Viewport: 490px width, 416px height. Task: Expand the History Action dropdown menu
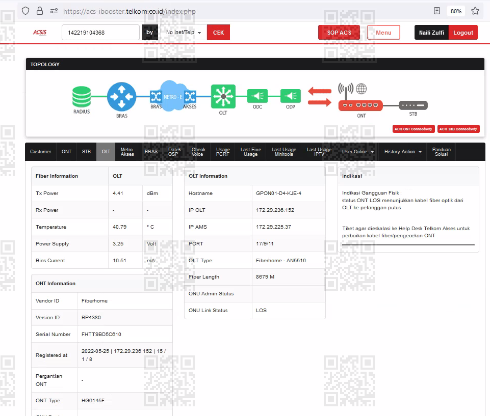click(403, 152)
